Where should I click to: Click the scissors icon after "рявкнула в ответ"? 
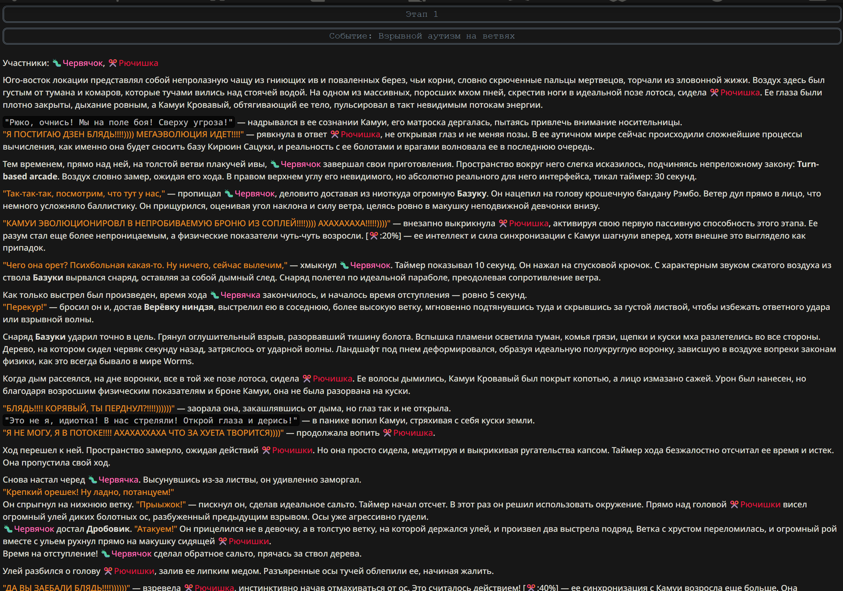click(x=335, y=134)
